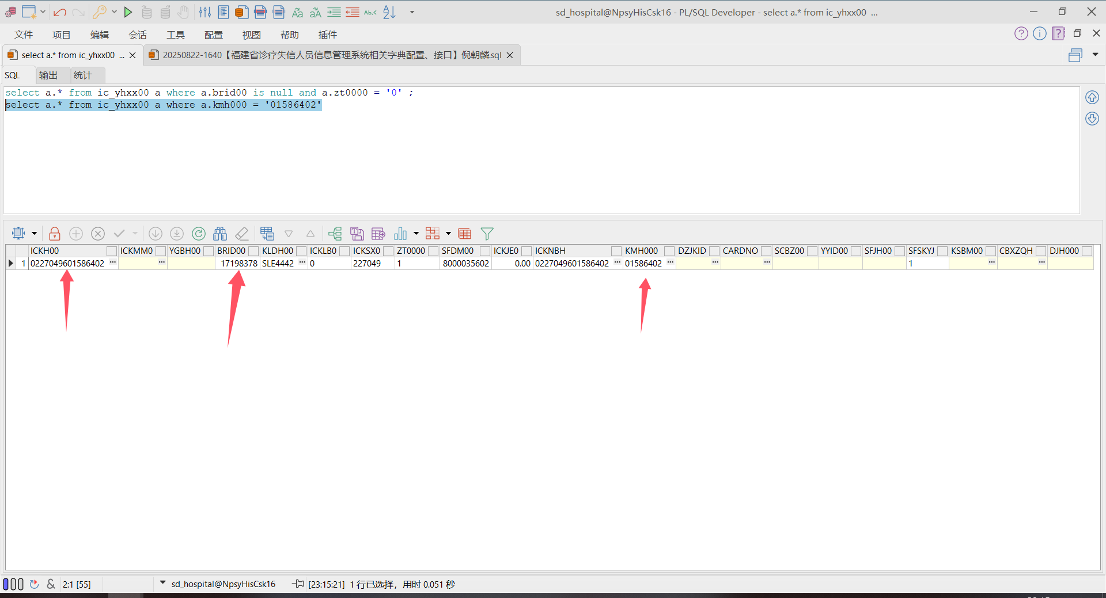Open dropdown arrow next to Graph icon

[416, 234]
